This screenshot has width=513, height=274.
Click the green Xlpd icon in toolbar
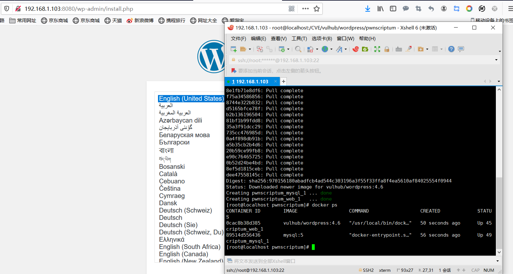[x=365, y=49]
